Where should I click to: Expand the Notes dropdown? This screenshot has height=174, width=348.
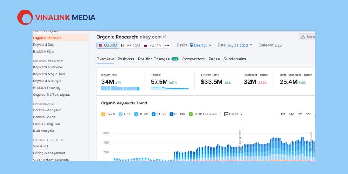pyautogui.click(x=234, y=114)
